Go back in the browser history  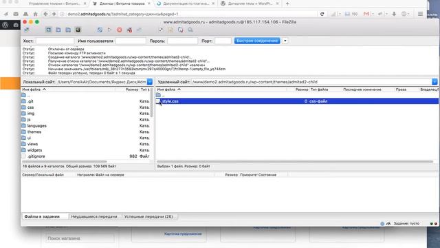pyautogui.click(x=45, y=14)
